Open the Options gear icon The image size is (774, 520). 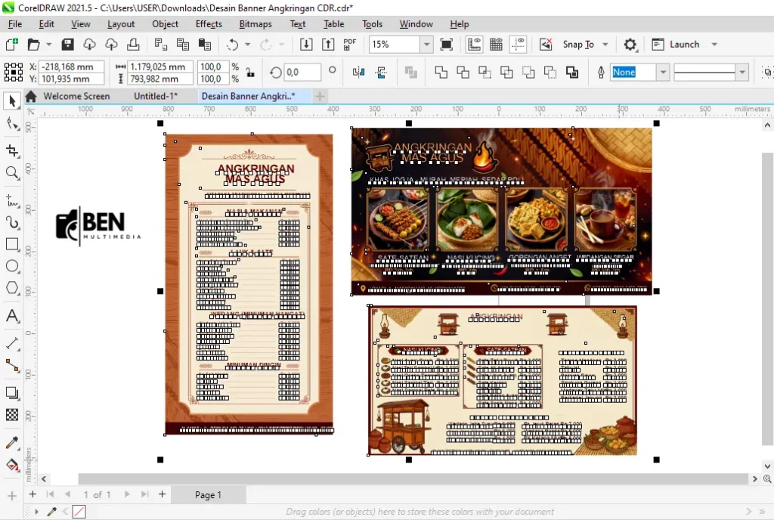click(x=630, y=45)
